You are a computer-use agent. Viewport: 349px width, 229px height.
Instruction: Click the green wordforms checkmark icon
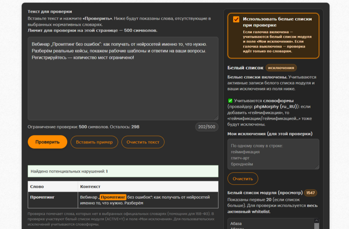(x=230, y=101)
